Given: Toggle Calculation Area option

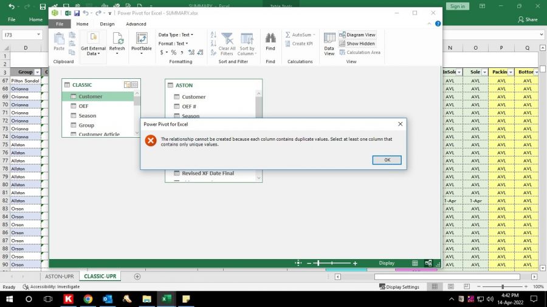Looking at the screenshot, I should pos(360,52).
